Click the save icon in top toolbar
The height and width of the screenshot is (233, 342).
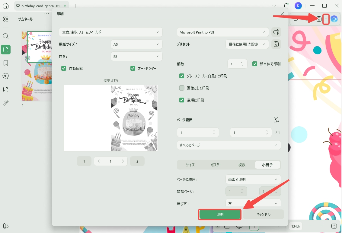click(319, 19)
